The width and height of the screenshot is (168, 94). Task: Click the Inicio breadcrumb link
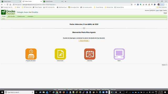tap(3, 19)
